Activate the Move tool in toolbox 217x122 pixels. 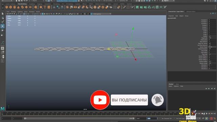[2, 26]
